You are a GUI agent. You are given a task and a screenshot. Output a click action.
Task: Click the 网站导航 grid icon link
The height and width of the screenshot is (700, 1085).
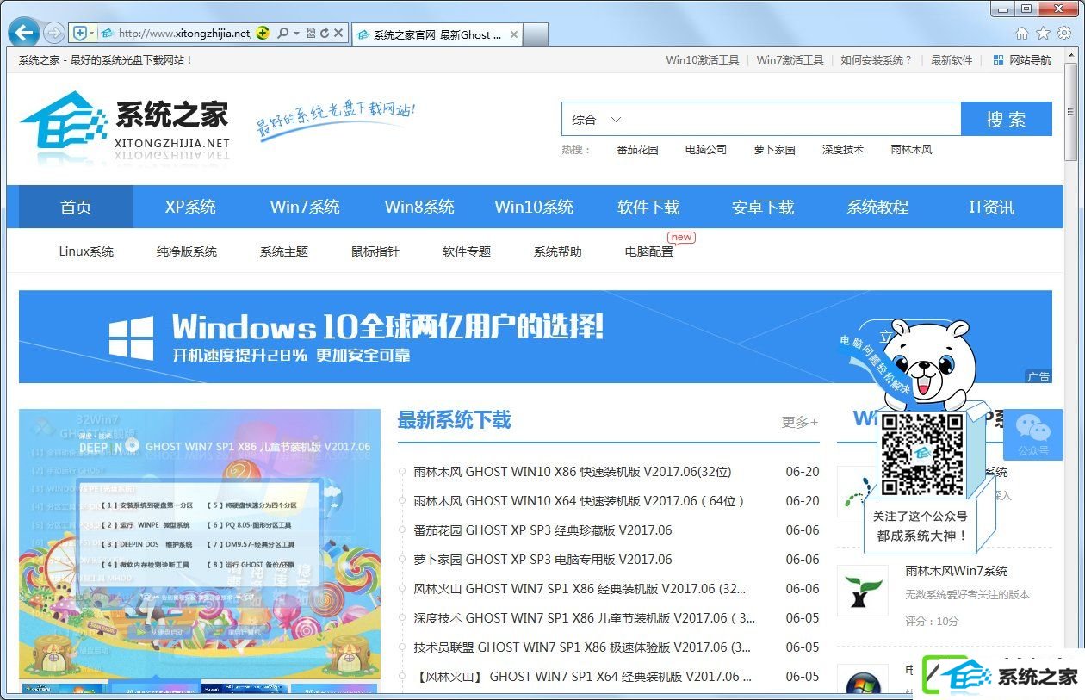1022,60
